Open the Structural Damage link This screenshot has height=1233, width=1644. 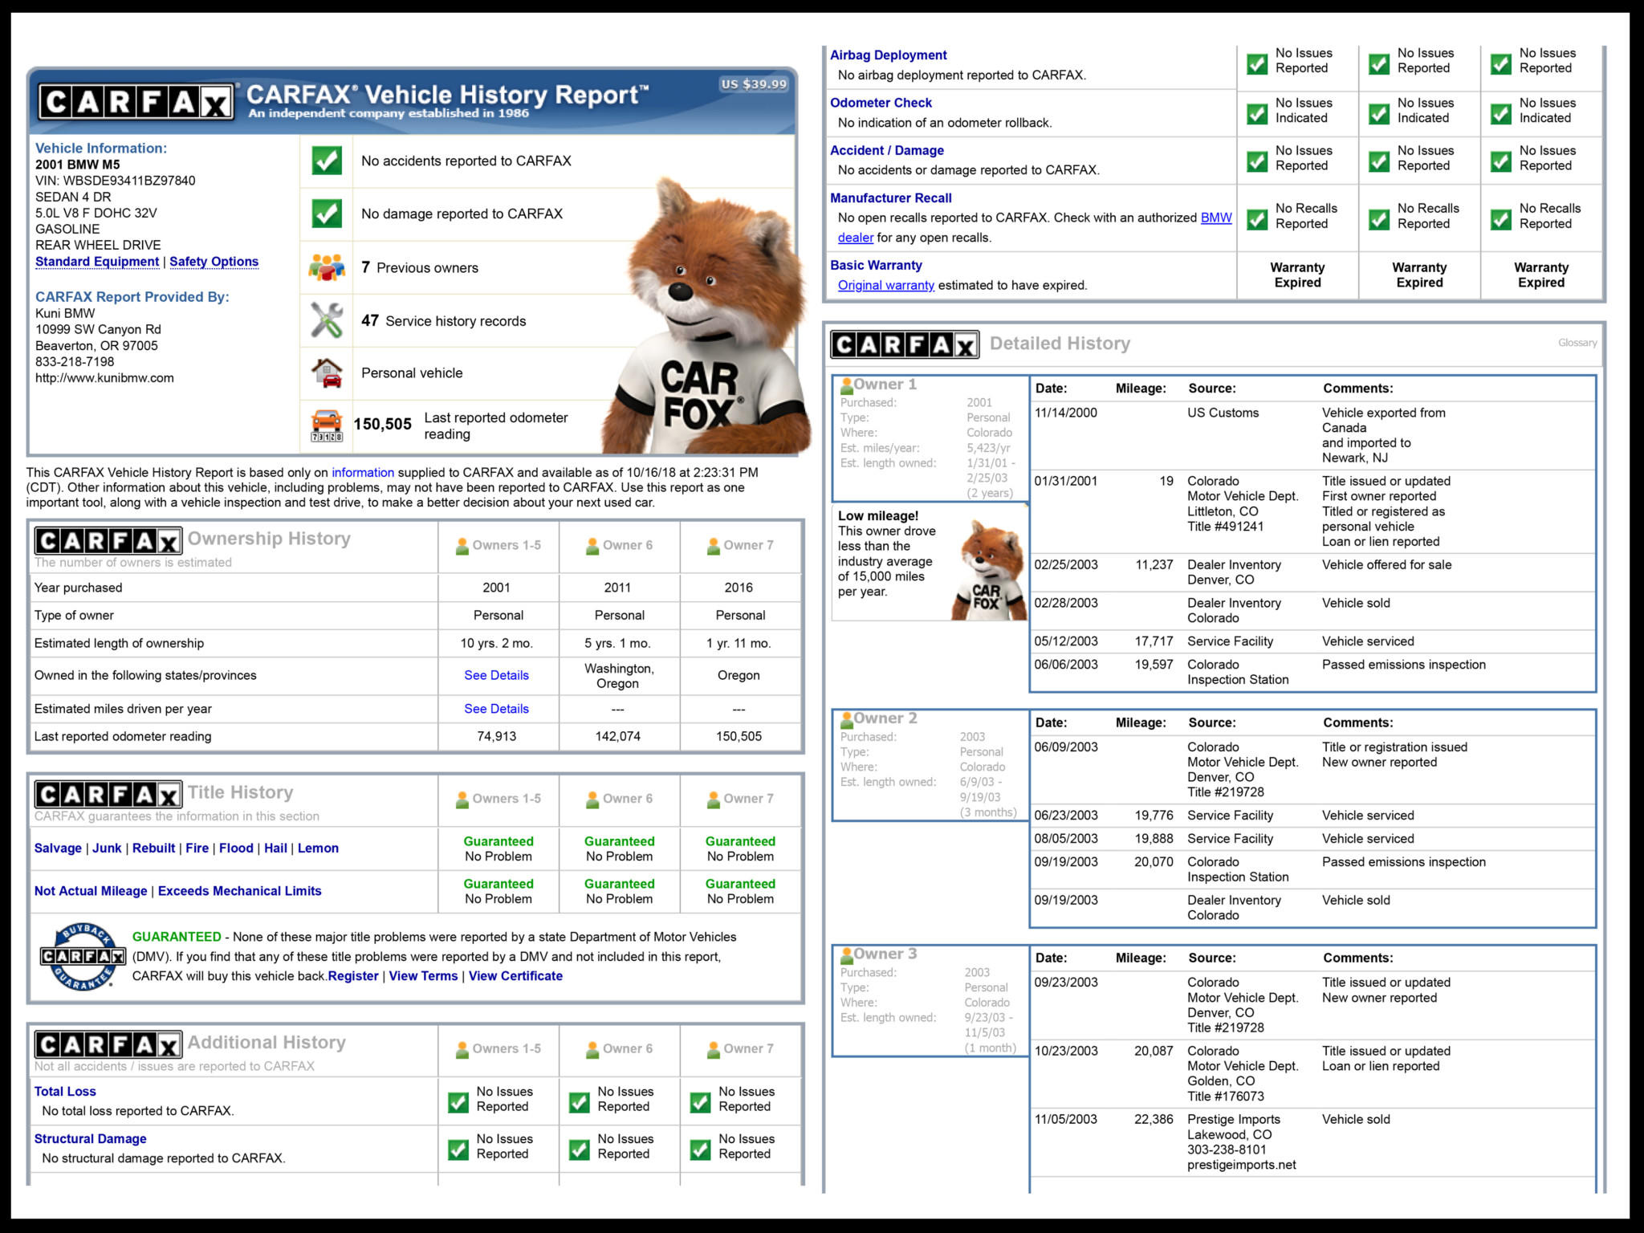90,1139
